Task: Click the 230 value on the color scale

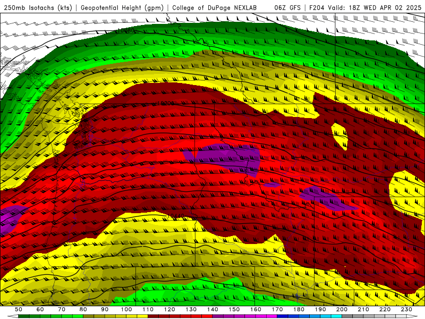Action: tap(406, 309)
